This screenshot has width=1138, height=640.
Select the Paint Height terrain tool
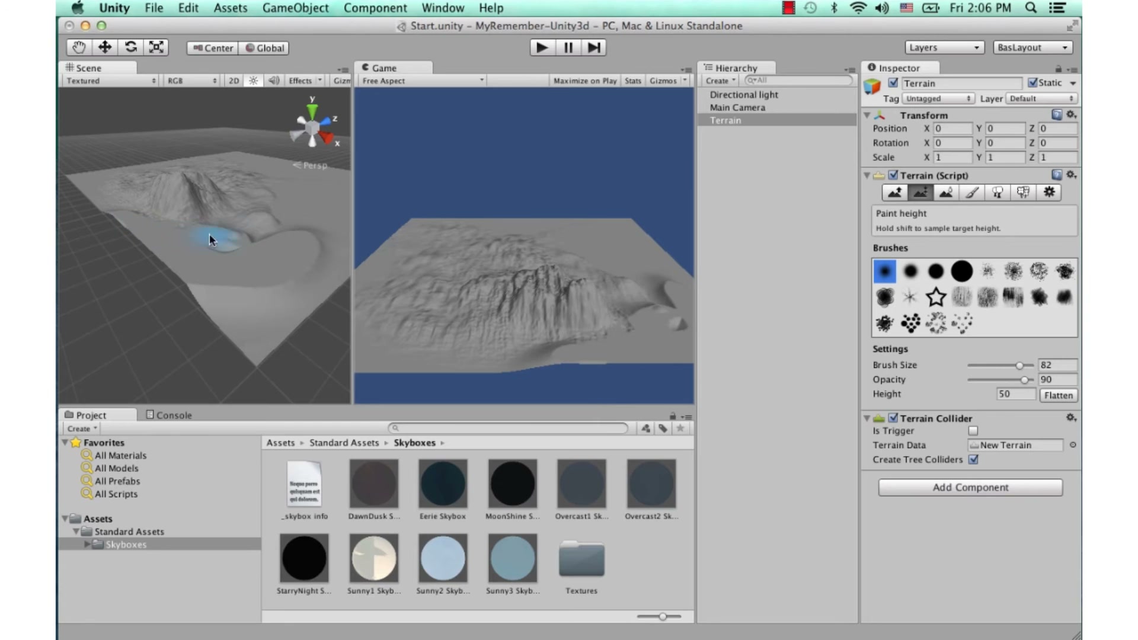coord(920,193)
